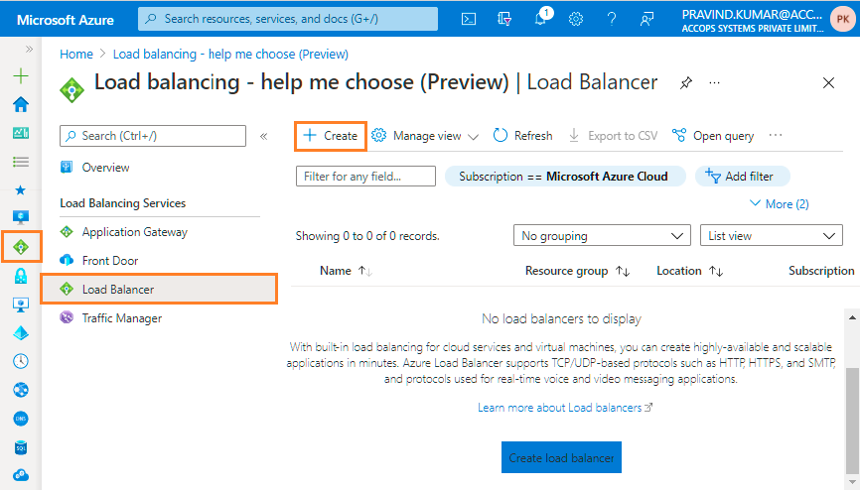Select Application Gateway in the services menu
This screenshot has width=860, height=490.
coord(134,232)
